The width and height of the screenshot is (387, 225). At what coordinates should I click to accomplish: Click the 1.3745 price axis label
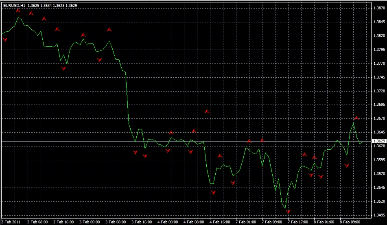[x=378, y=77]
